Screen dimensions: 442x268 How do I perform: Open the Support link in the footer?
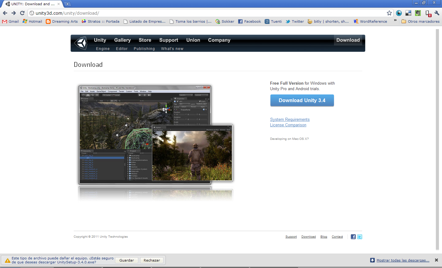pyautogui.click(x=291, y=237)
